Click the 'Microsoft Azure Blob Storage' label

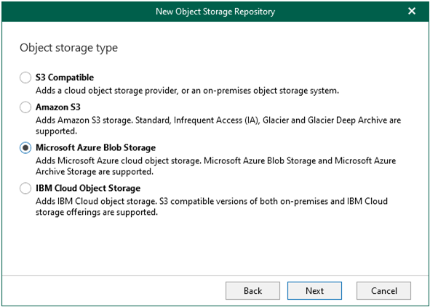point(96,148)
